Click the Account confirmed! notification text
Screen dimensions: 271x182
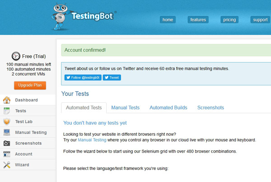click(x=85, y=50)
